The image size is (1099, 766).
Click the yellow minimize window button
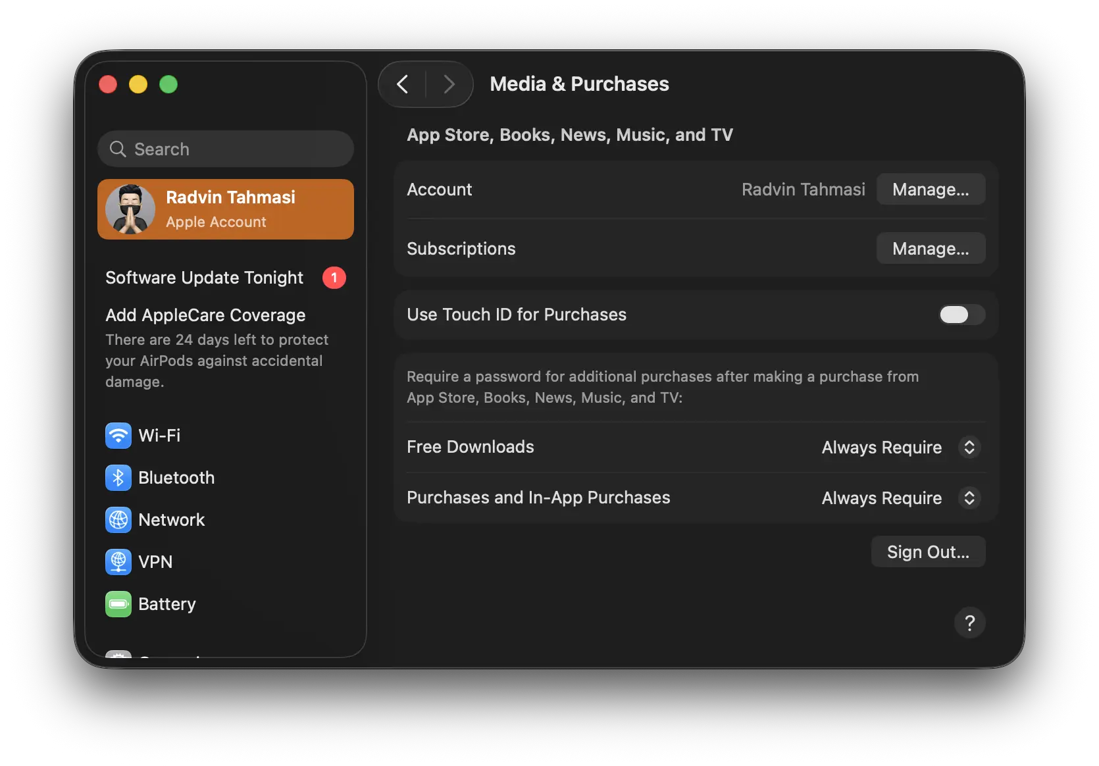[138, 84]
